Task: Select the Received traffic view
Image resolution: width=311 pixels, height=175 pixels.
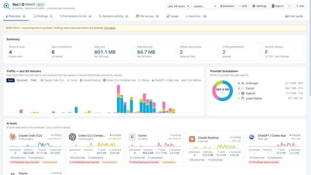Action: point(22,80)
